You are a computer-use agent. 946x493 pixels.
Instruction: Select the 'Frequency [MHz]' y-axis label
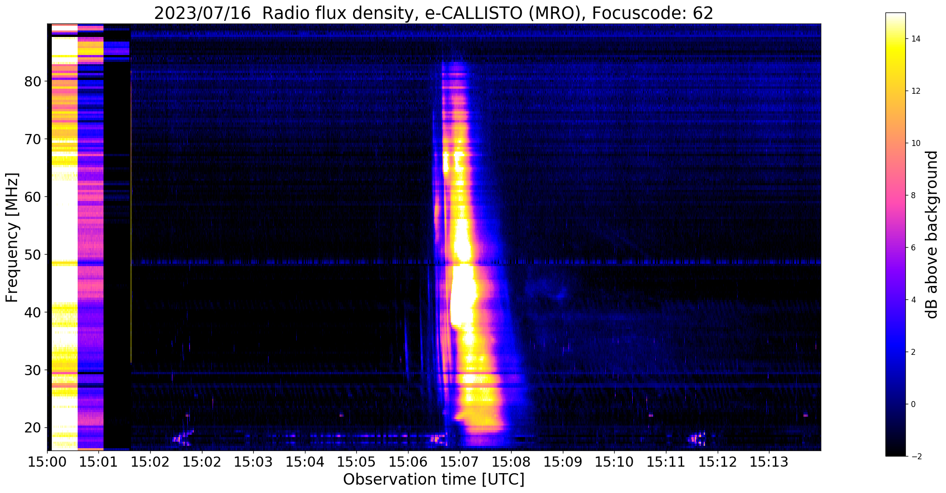[x=12, y=237]
